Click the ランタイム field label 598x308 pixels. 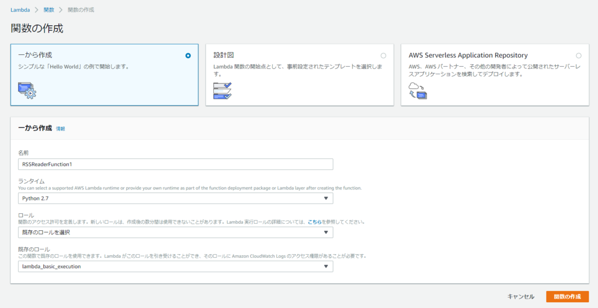(32, 181)
